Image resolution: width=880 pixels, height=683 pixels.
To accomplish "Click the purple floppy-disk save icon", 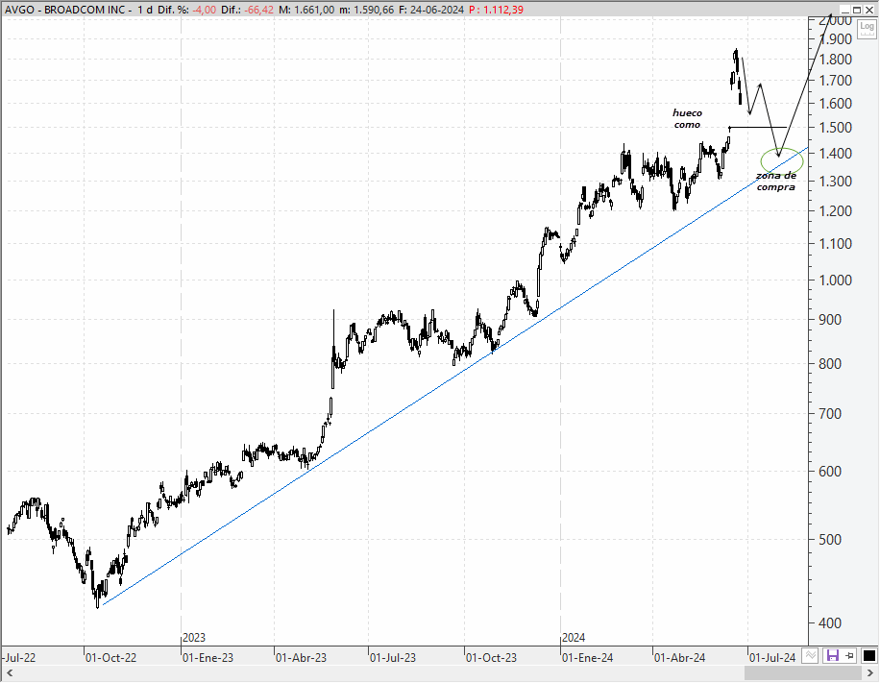I will (832, 655).
